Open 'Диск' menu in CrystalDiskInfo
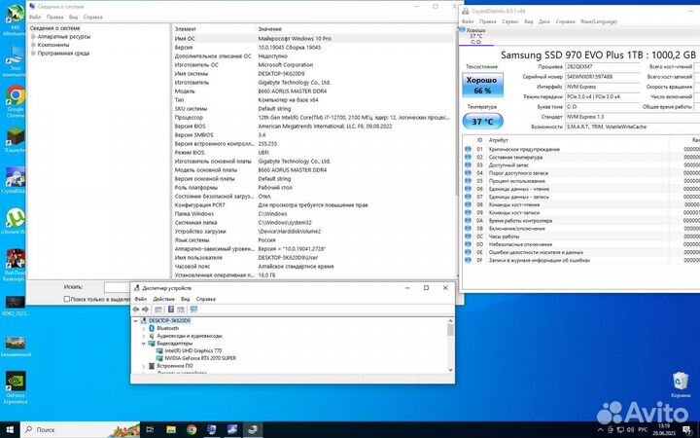 [x=544, y=21]
